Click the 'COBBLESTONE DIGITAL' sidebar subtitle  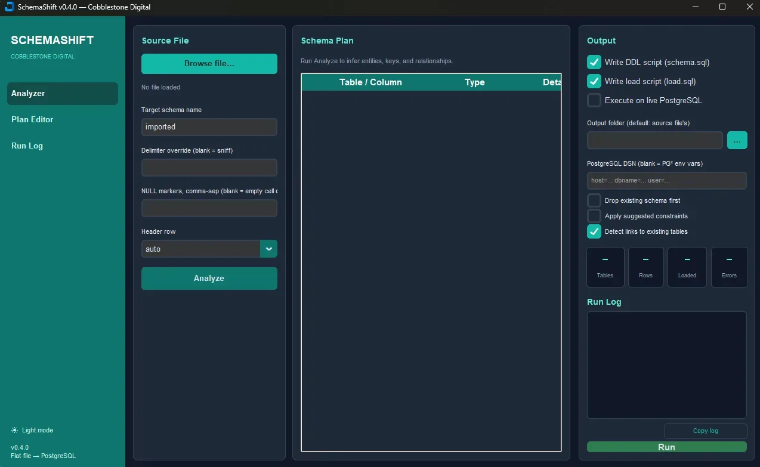[43, 57]
